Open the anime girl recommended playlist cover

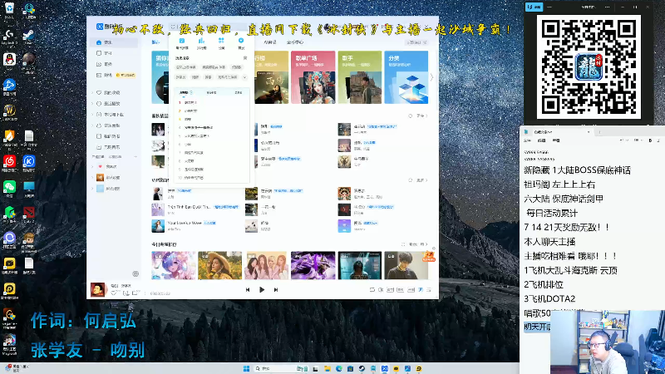tap(174, 265)
